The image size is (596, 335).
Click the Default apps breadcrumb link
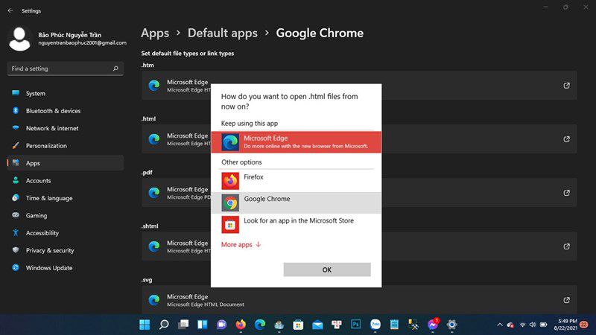pyautogui.click(x=222, y=33)
